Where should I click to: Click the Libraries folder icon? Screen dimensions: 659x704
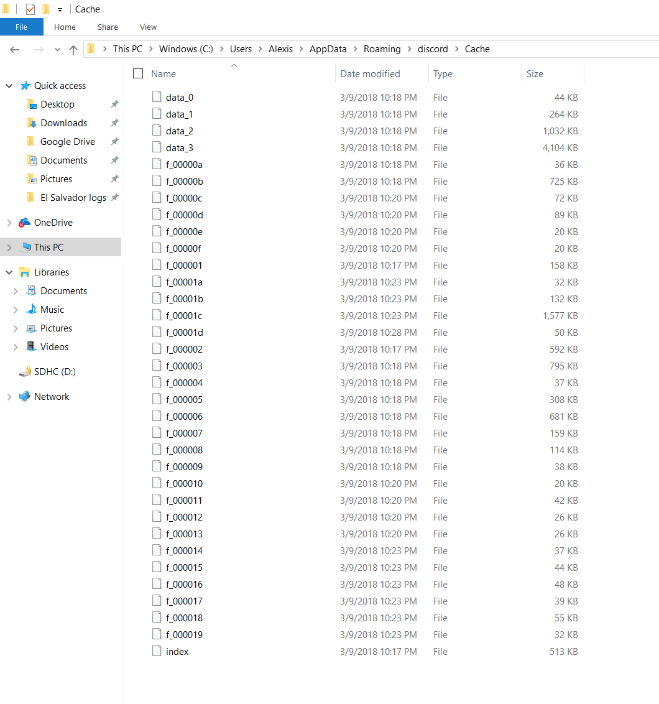point(25,272)
